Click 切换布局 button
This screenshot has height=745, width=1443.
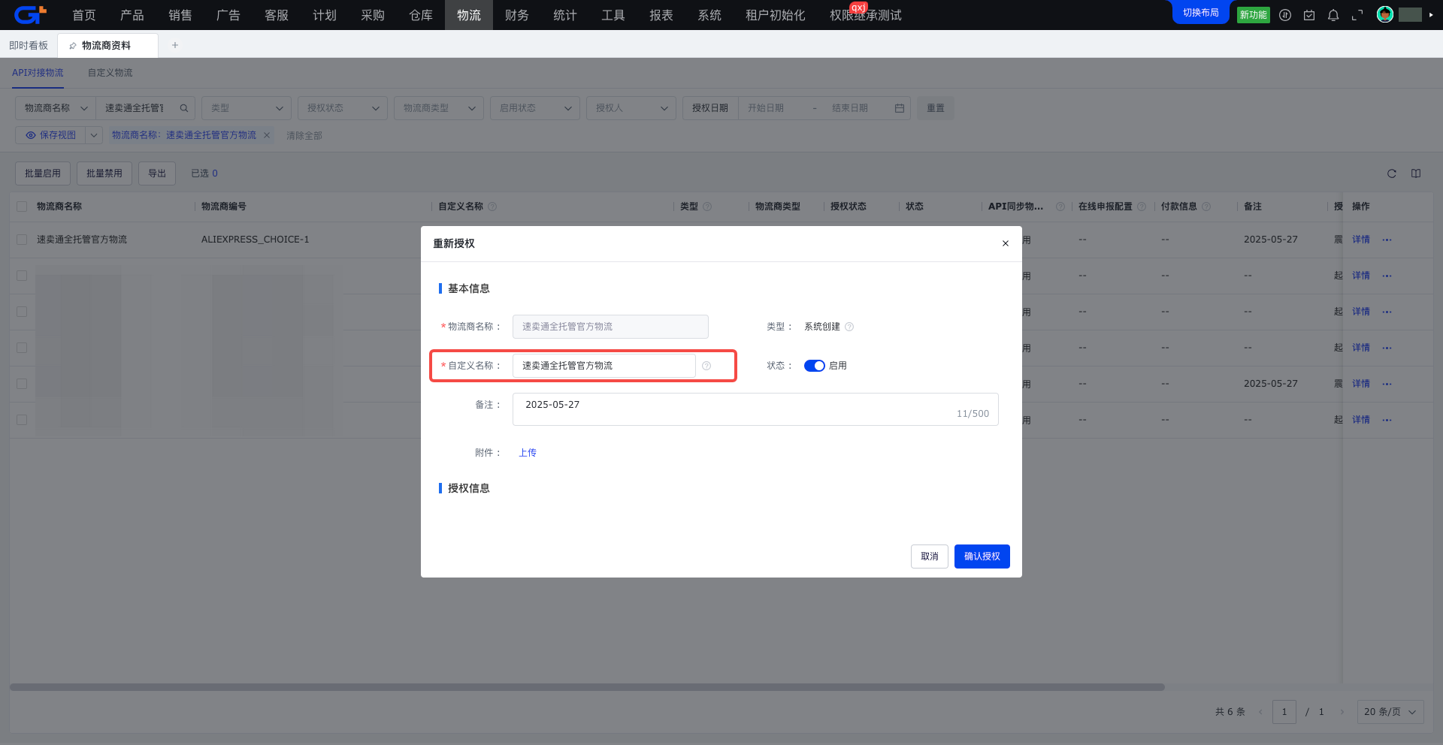point(1201,13)
